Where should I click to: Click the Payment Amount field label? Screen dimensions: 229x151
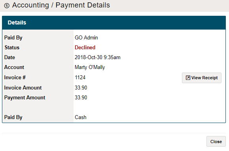25,97
